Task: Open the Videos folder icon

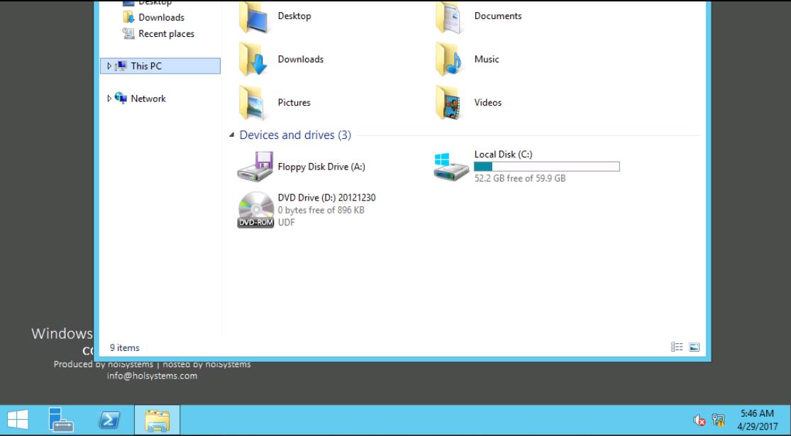Action: click(450, 103)
